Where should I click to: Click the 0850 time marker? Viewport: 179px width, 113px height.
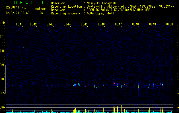pos(170,24)
